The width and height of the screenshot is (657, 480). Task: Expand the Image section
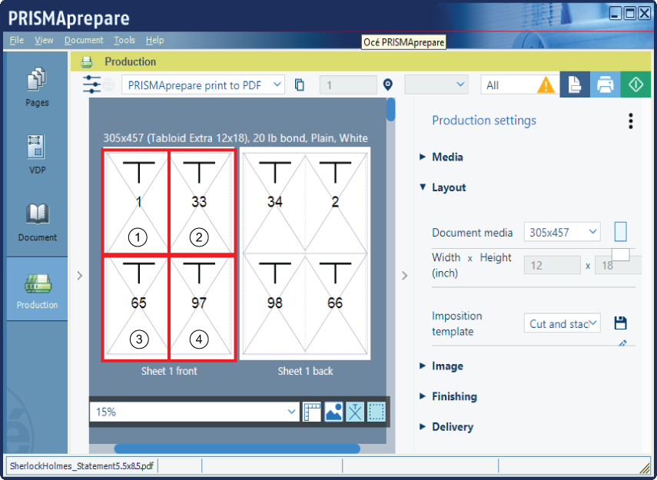[x=442, y=366]
